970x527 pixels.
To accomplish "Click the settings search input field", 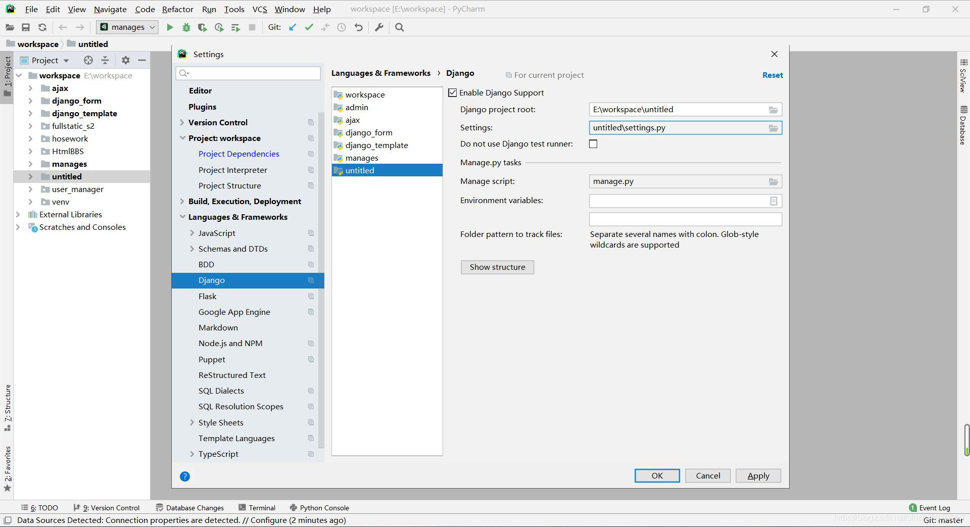I will point(248,73).
